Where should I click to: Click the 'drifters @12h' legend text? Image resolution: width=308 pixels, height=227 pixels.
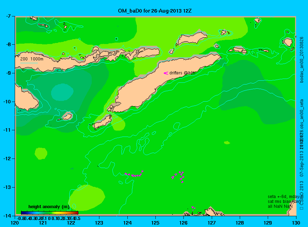(182, 73)
